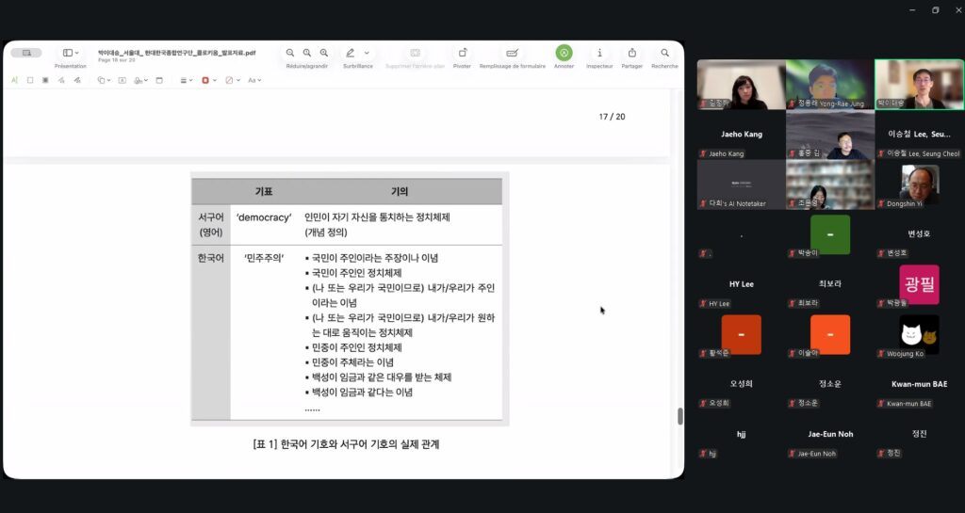
Task: Select the Woojung Ko cat avatar tile
Action: tap(920, 335)
